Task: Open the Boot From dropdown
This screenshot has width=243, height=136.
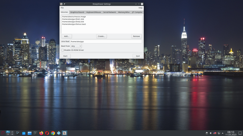Action: 76,46
